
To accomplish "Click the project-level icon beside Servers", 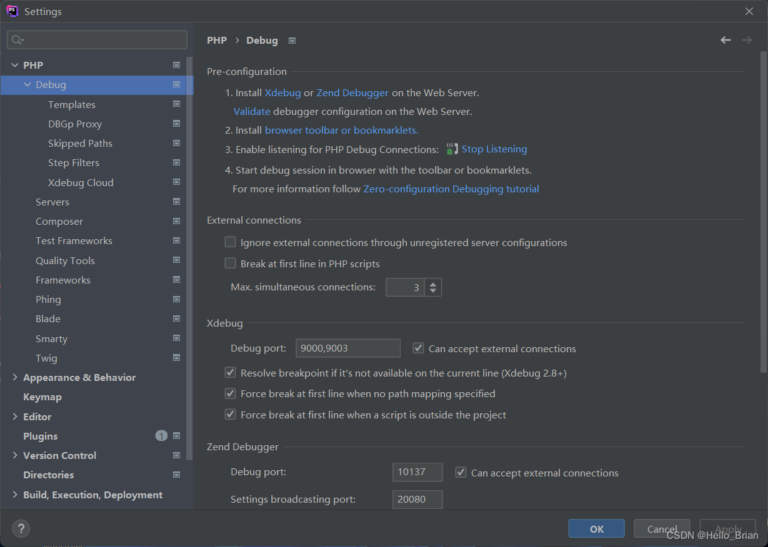I will [177, 202].
